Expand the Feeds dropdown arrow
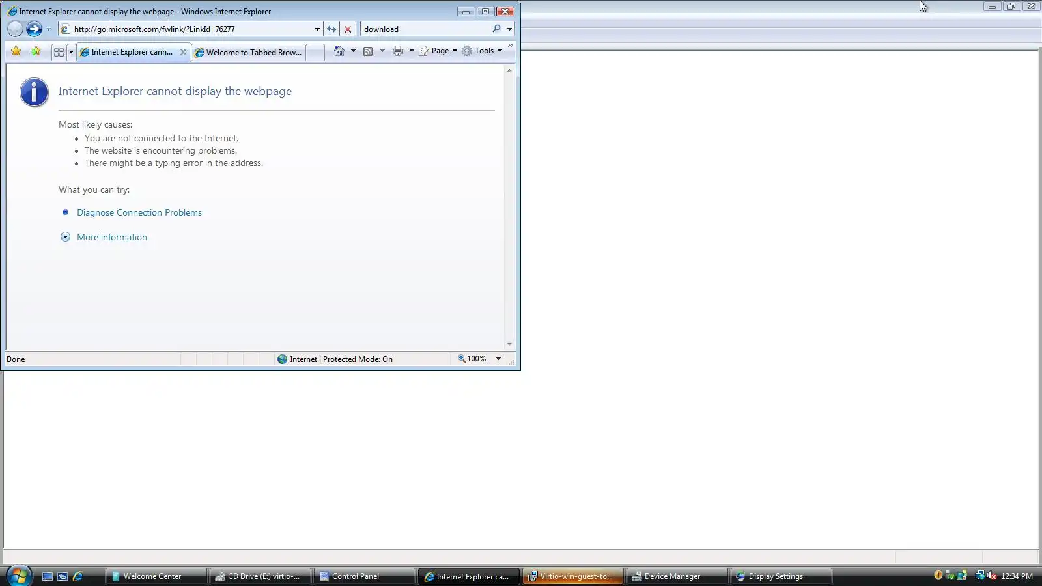 (x=382, y=51)
